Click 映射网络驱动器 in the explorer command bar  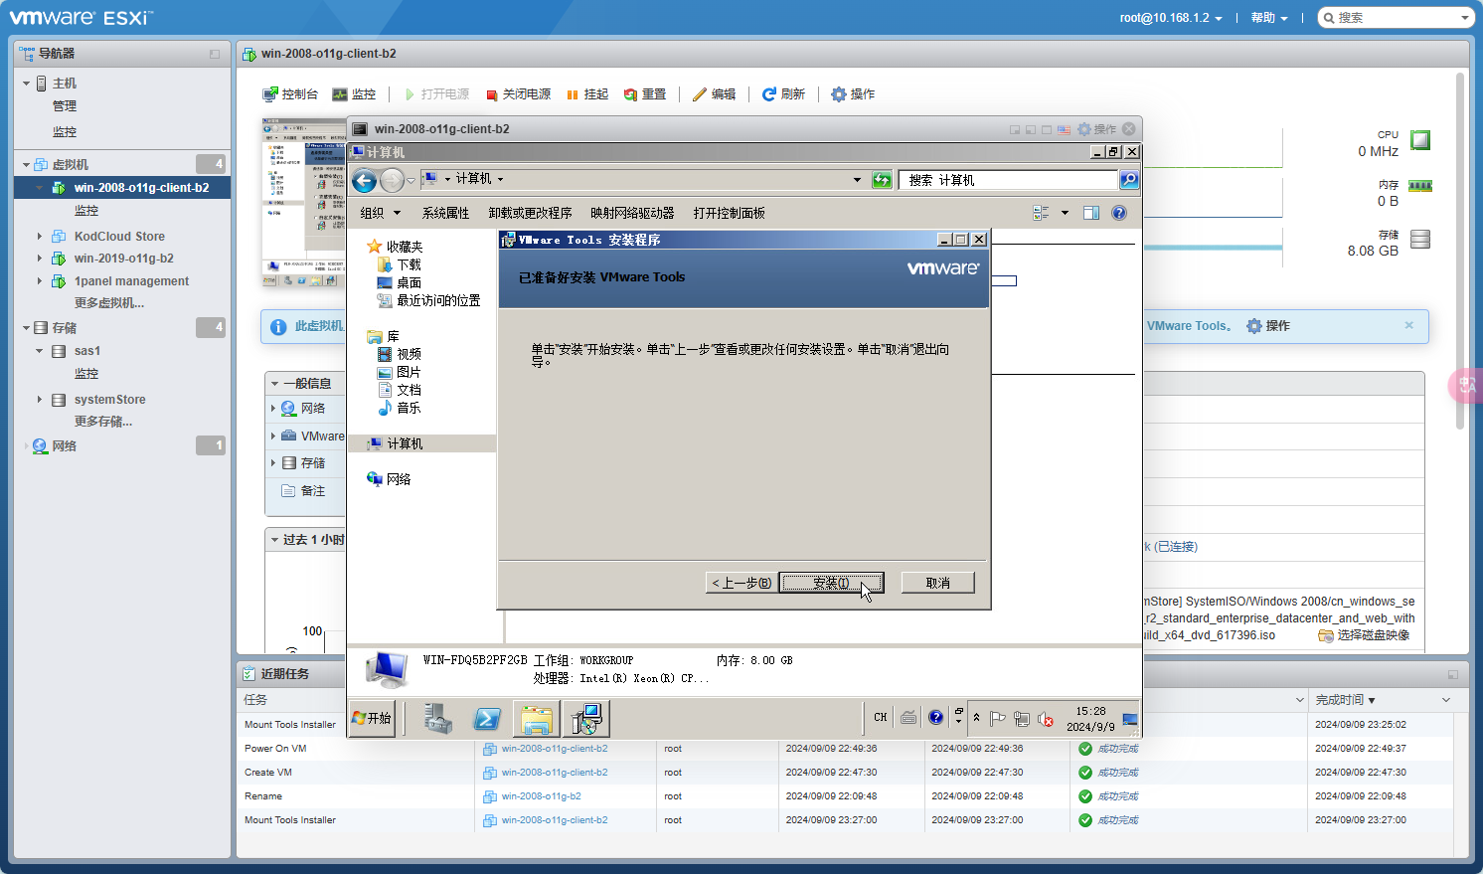pyautogui.click(x=632, y=213)
